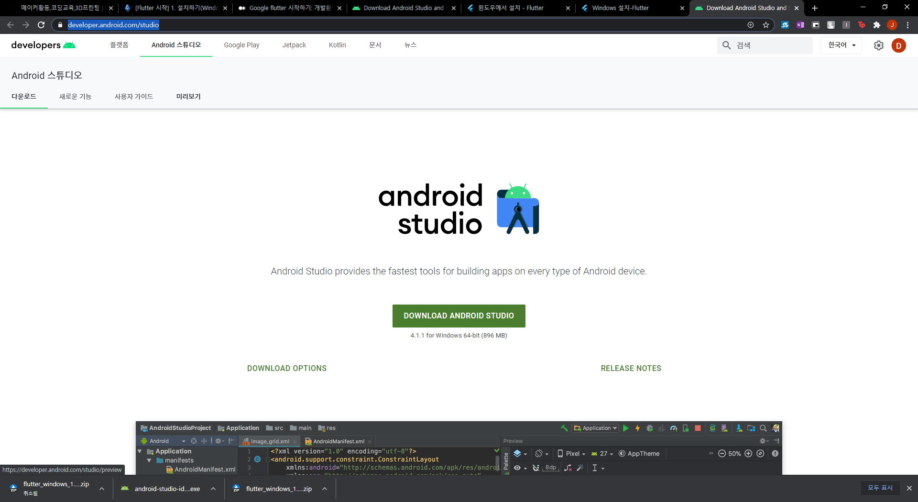The width and height of the screenshot is (918, 502).
Task: Click the padlock site info icon
Action: point(60,25)
